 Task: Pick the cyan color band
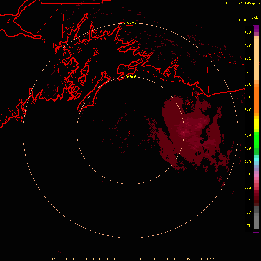pos(256,159)
